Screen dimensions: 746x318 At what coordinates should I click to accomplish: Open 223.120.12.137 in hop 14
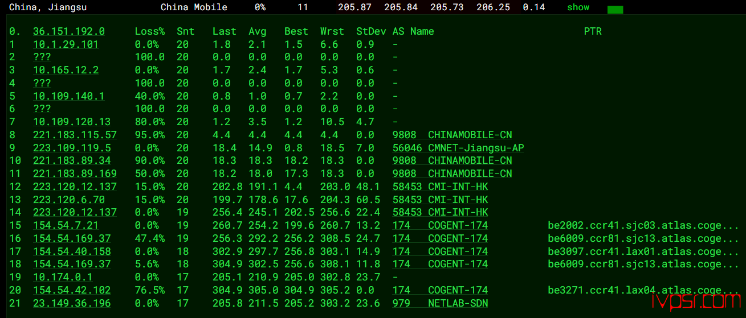point(75,212)
